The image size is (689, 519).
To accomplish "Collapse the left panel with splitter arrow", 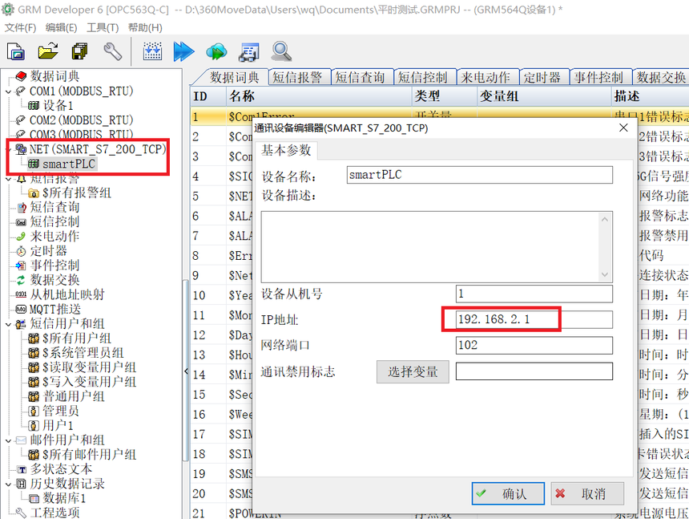I will click(186, 371).
